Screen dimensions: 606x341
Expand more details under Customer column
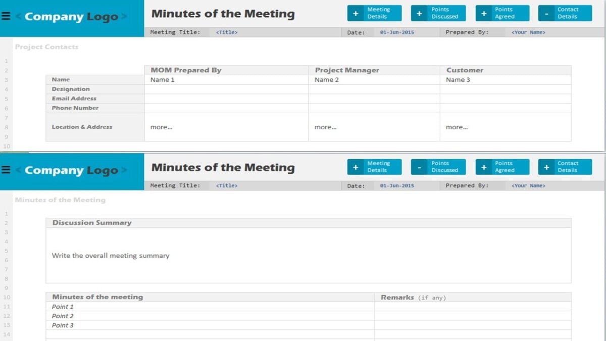[457, 127]
